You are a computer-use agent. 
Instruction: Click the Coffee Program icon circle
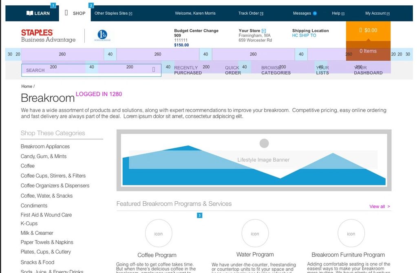coord(159,233)
